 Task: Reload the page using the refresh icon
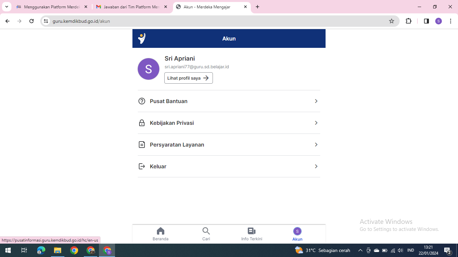(x=32, y=21)
